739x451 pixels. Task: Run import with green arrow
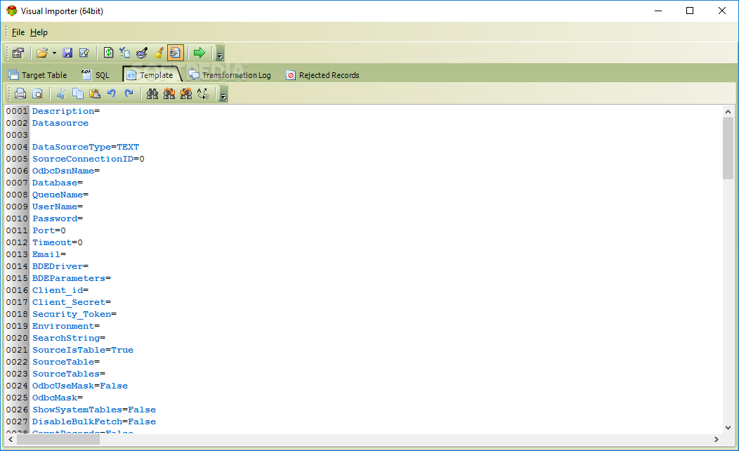tap(200, 53)
